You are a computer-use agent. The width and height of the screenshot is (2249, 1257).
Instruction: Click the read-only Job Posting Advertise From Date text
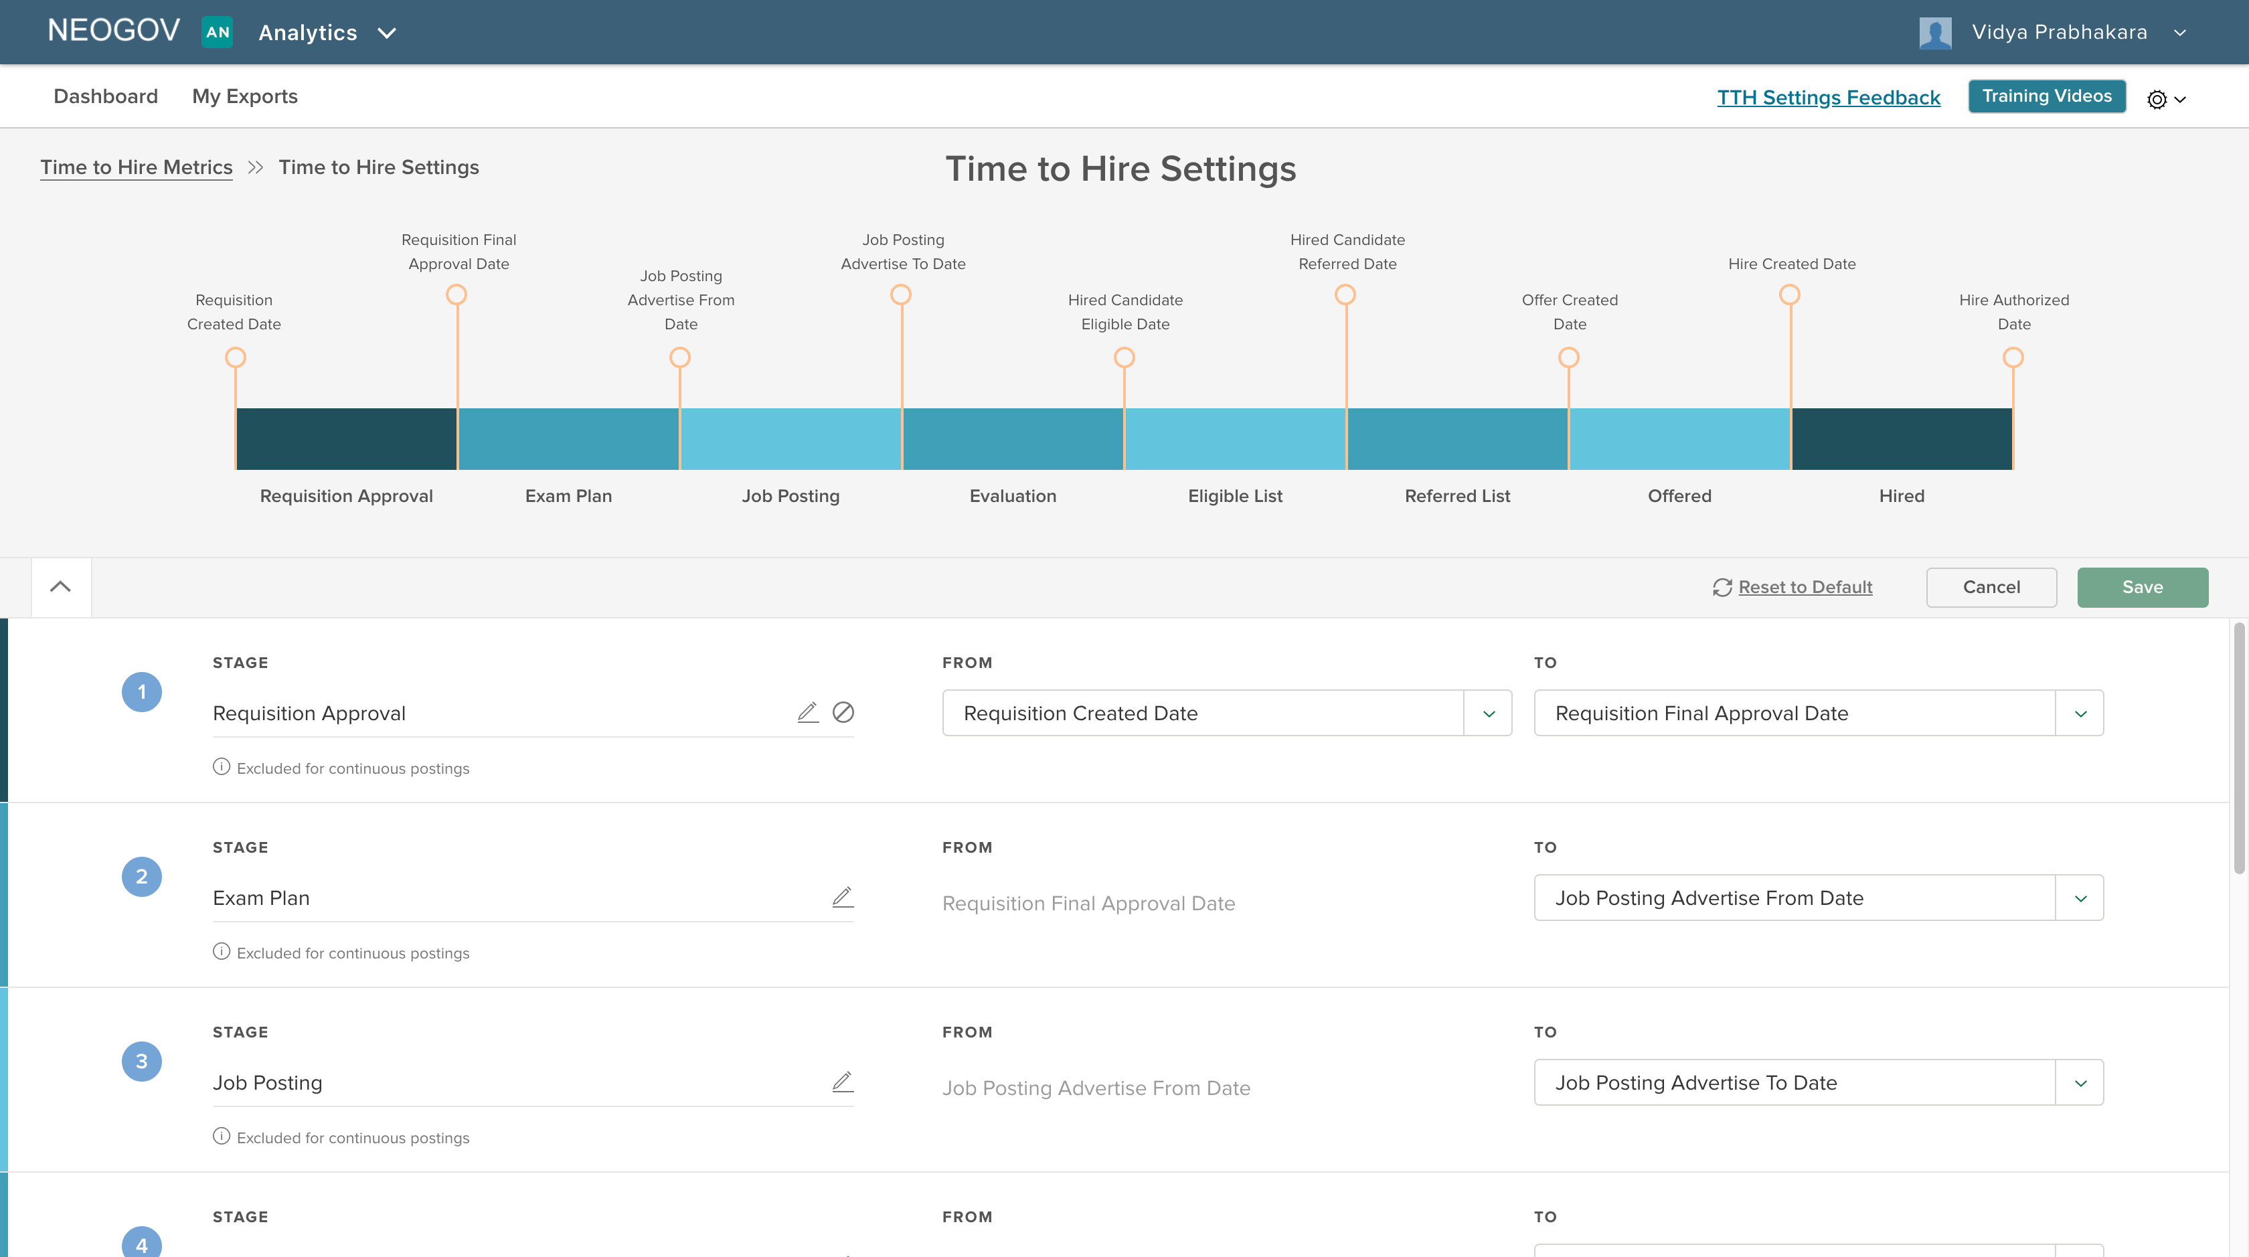(x=1096, y=1088)
